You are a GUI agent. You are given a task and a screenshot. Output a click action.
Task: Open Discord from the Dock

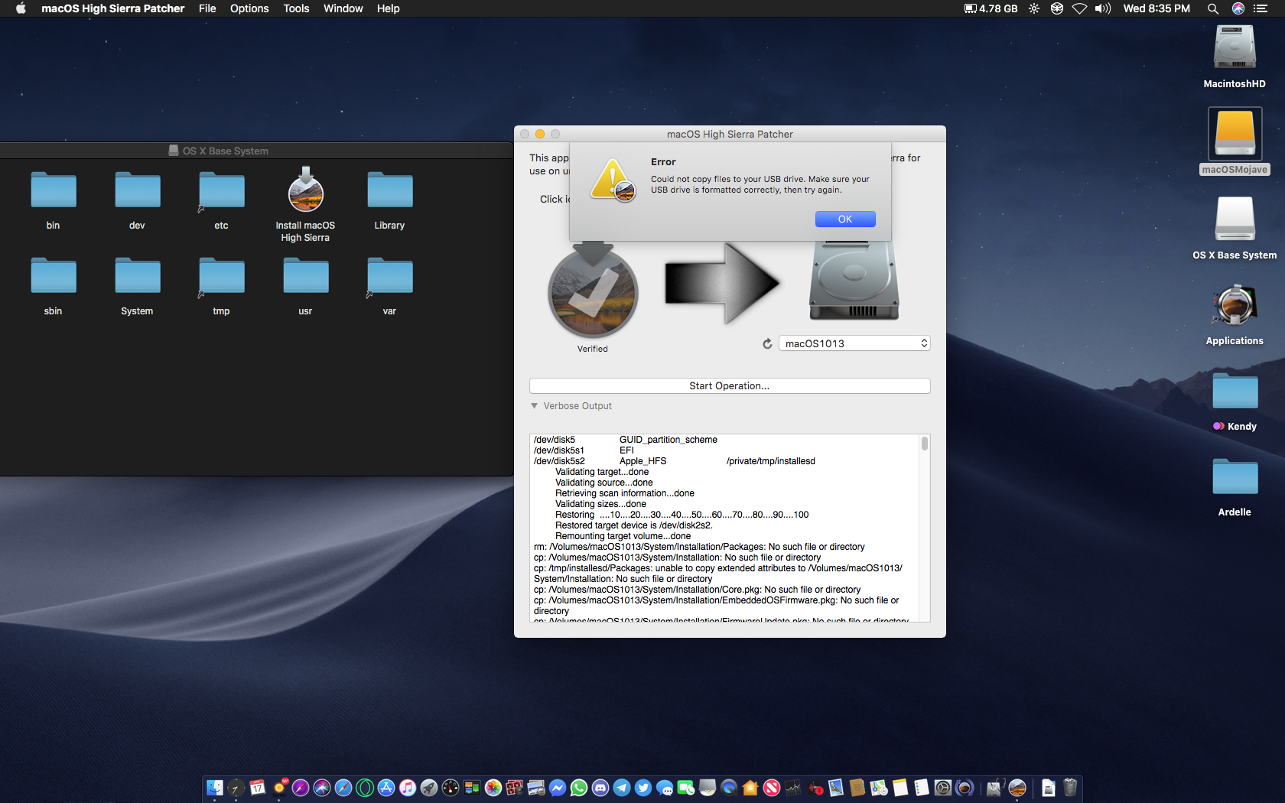(600, 787)
